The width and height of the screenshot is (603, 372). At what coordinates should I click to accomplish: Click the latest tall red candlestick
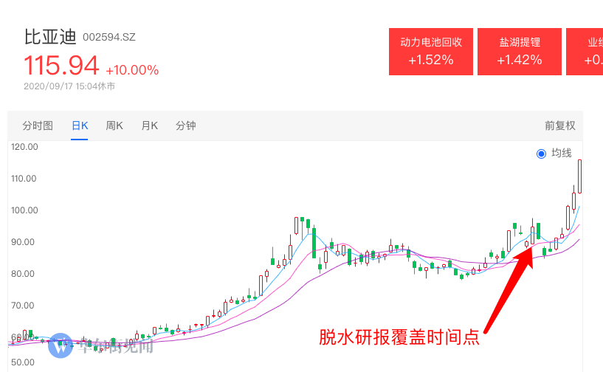tap(579, 176)
